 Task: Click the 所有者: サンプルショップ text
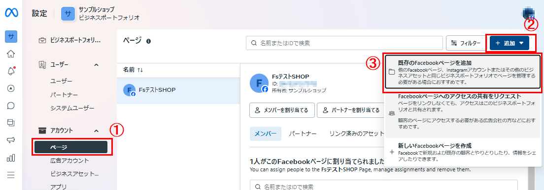299,90
